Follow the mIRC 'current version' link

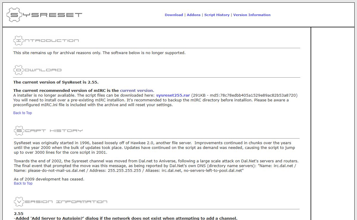[x=137, y=90]
